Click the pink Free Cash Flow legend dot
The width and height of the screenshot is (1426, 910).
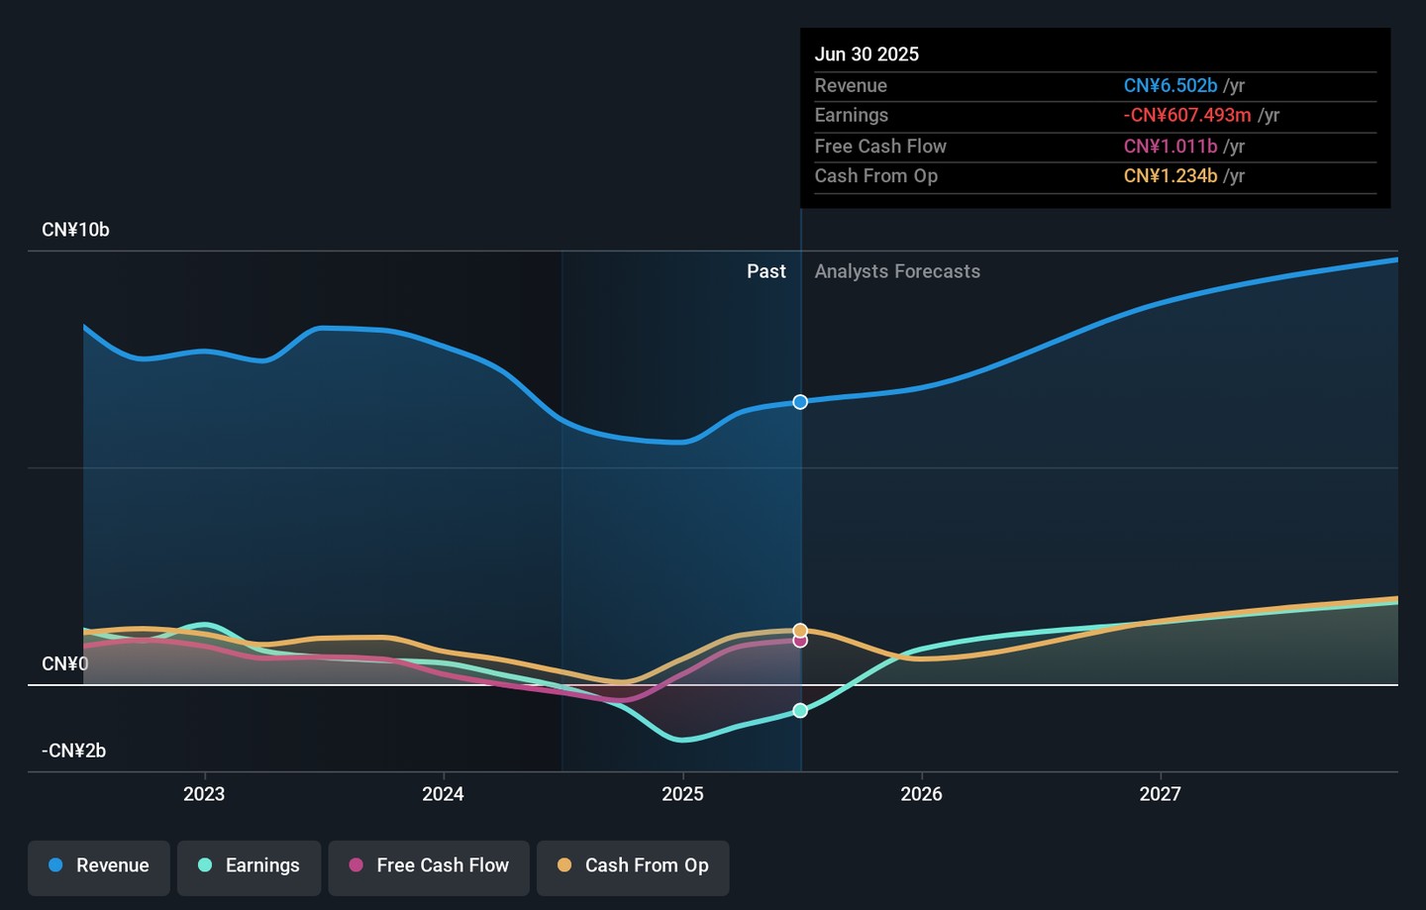pyautogui.click(x=356, y=865)
